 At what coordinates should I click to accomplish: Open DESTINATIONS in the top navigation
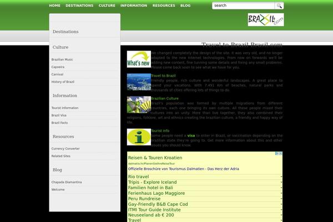[79, 6]
